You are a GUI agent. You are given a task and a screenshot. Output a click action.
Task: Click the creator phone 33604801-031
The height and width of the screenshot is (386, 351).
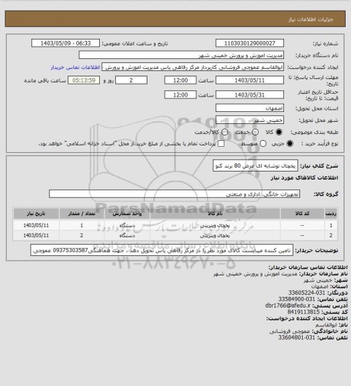tap(297, 338)
